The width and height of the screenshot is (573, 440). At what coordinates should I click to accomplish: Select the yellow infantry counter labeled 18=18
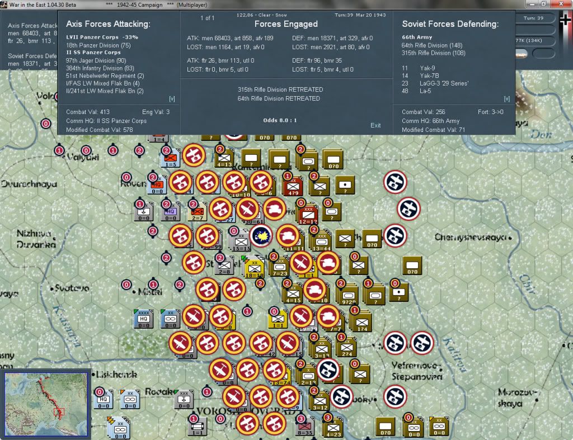[255, 267]
